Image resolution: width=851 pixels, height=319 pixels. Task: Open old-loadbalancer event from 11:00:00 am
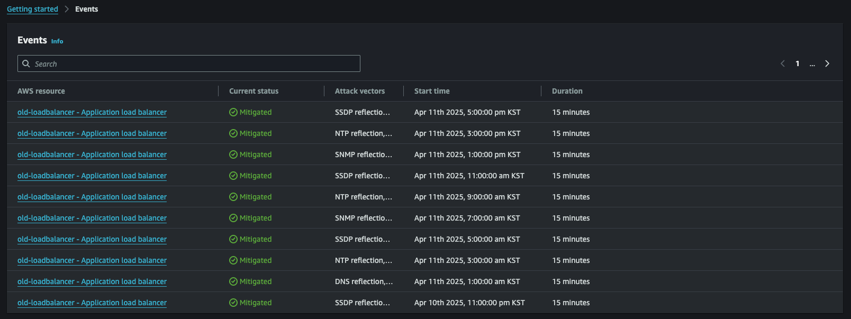point(92,176)
